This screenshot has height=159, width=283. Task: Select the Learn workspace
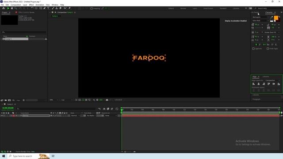pos(195,8)
